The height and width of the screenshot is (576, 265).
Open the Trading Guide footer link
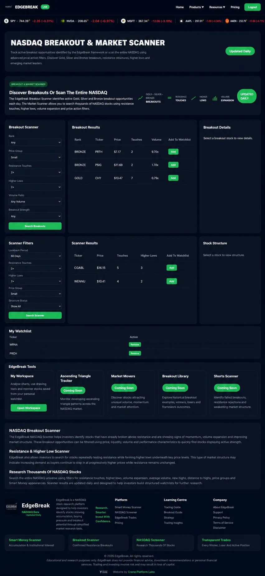click(x=172, y=507)
